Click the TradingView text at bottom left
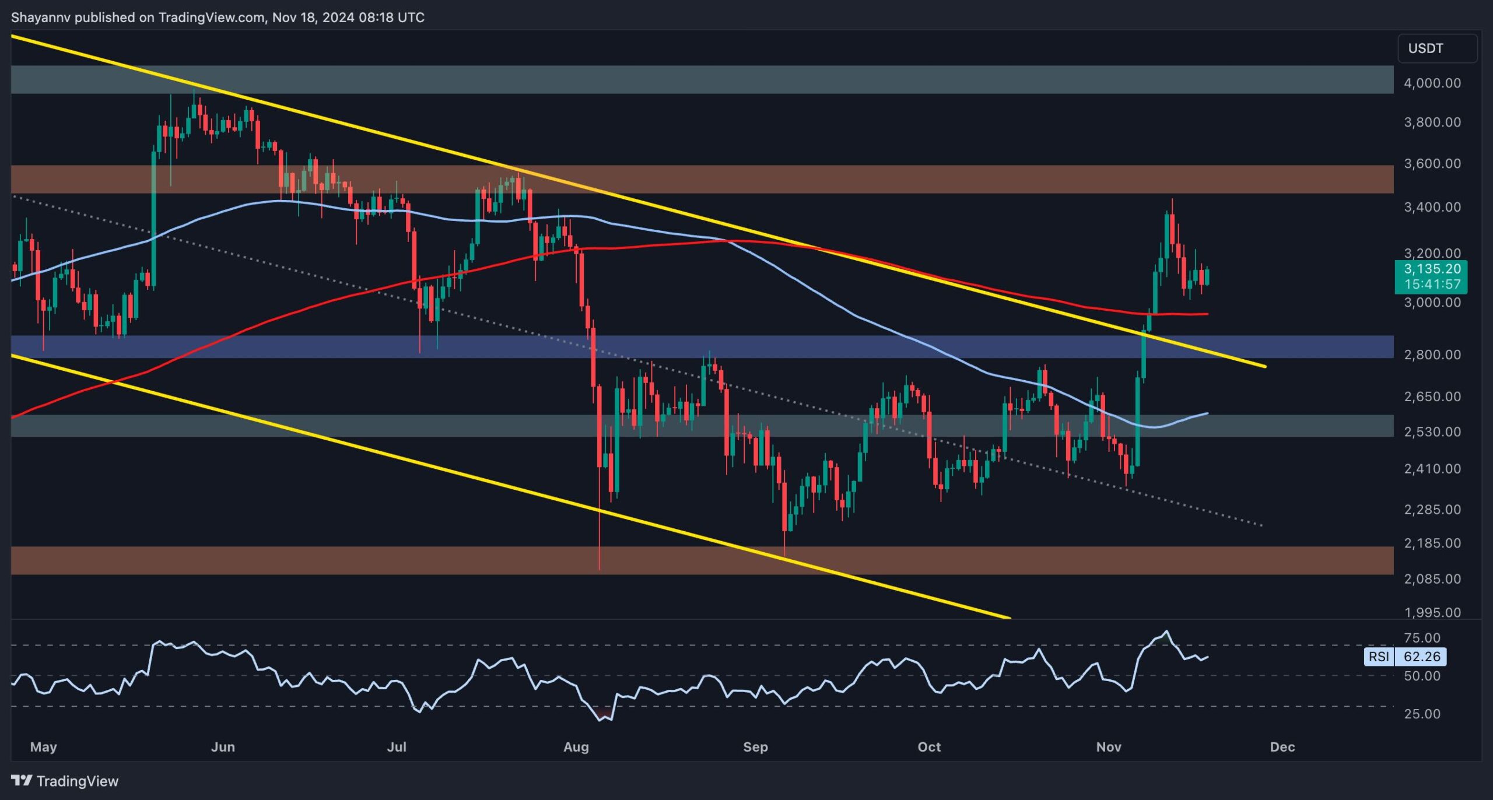 tap(77, 781)
